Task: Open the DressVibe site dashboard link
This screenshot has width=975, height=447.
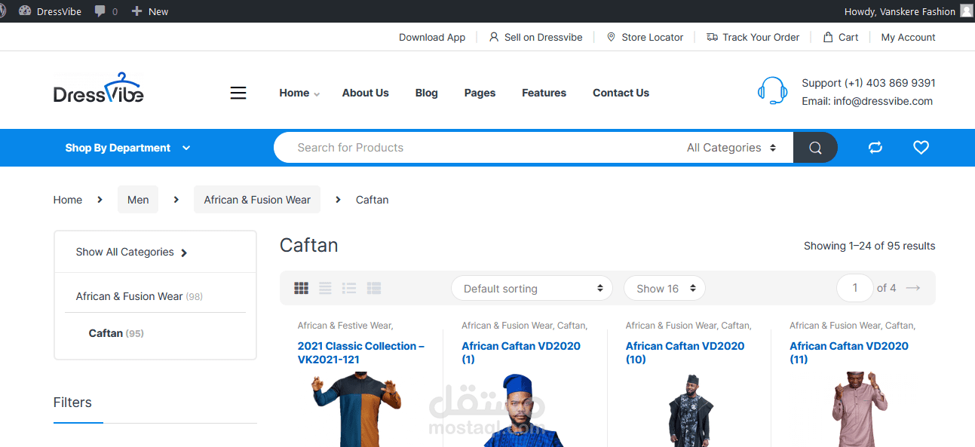Action: 50,11
